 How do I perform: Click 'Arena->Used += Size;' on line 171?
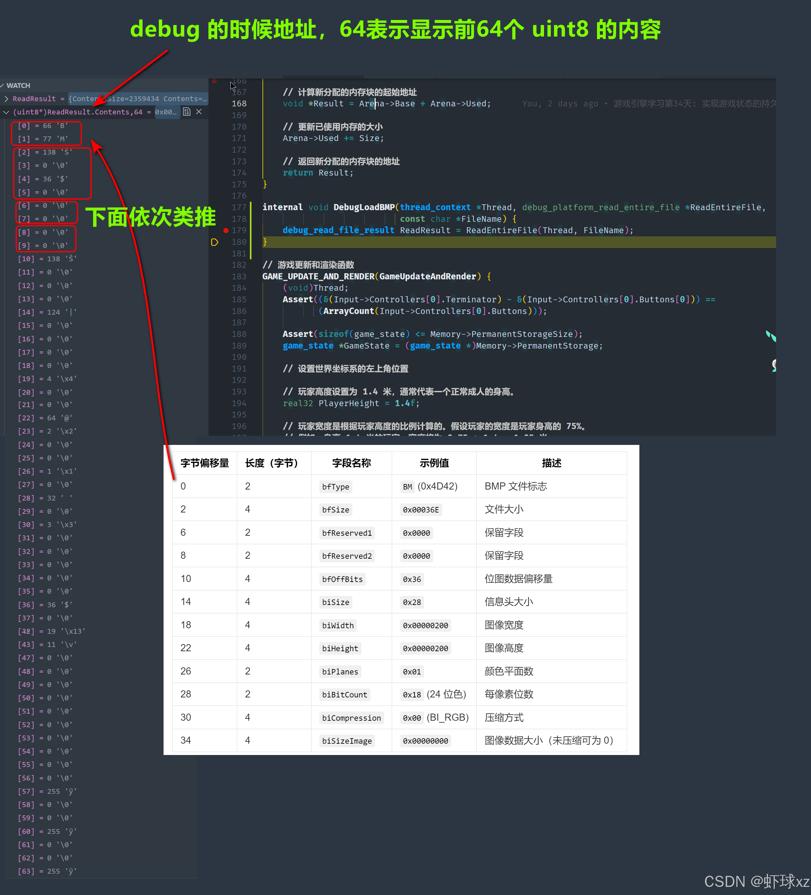(333, 138)
